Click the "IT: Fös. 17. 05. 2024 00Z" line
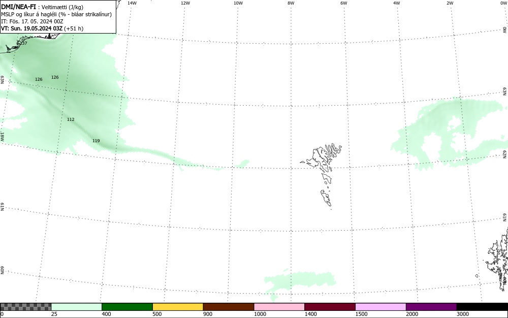This screenshot has width=508, height=318. coord(32,21)
